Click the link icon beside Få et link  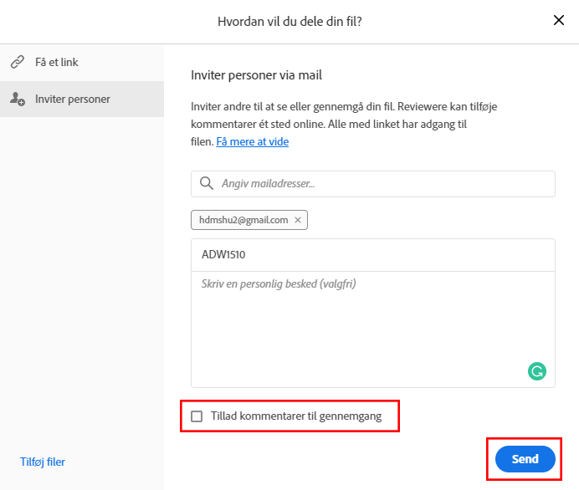click(17, 62)
